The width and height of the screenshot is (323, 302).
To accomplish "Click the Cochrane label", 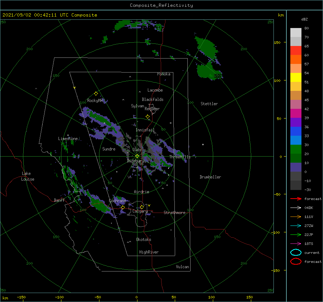I will click(117, 201).
